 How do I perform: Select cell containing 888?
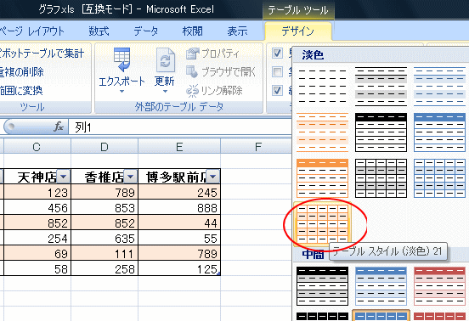(179, 207)
